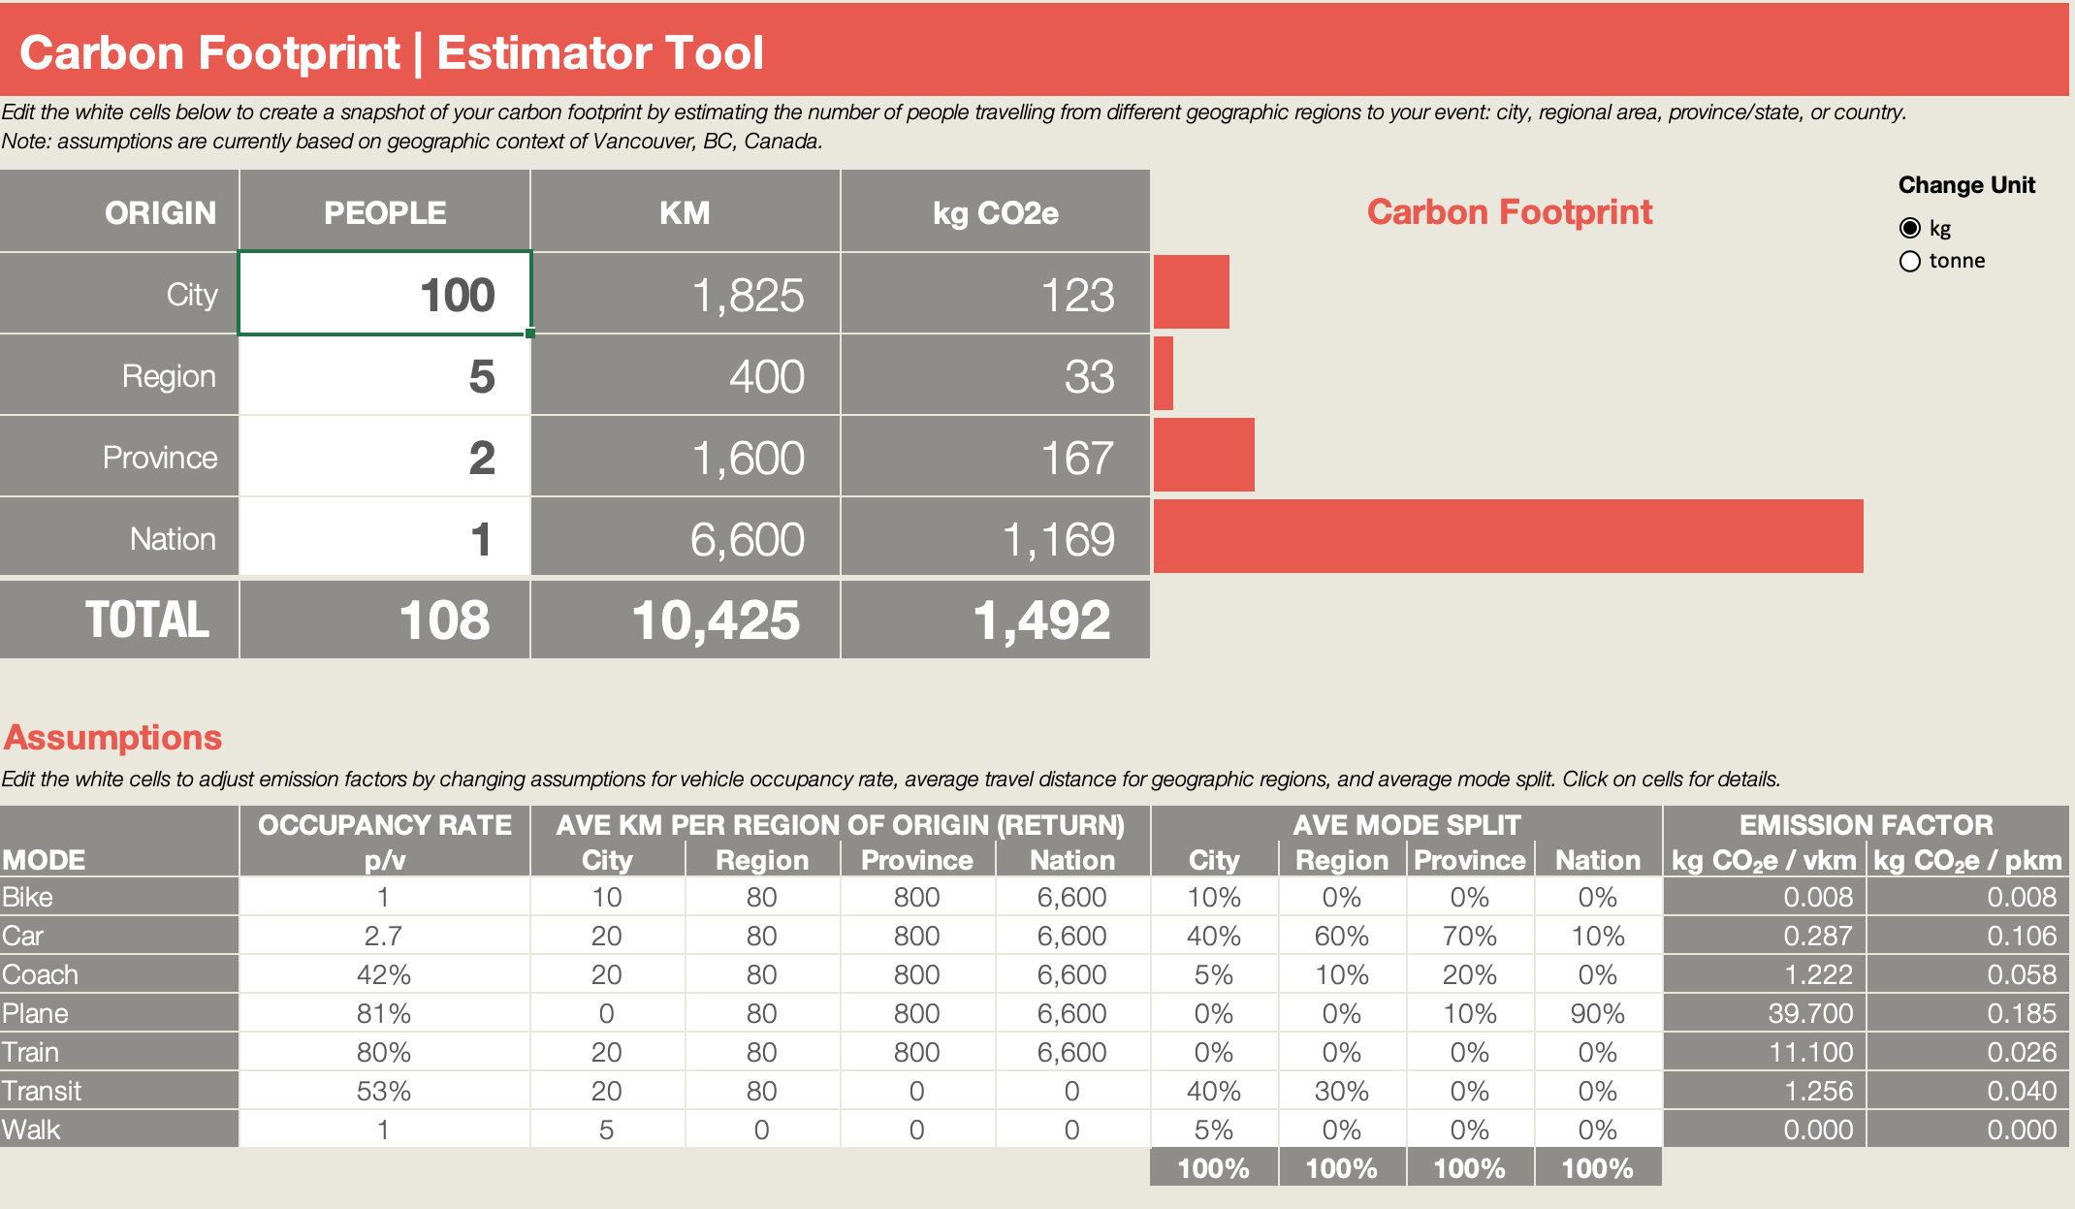Viewport: 2075px width, 1209px height.
Task: Click the AVE MODE SPLIT header
Action: point(1407,825)
